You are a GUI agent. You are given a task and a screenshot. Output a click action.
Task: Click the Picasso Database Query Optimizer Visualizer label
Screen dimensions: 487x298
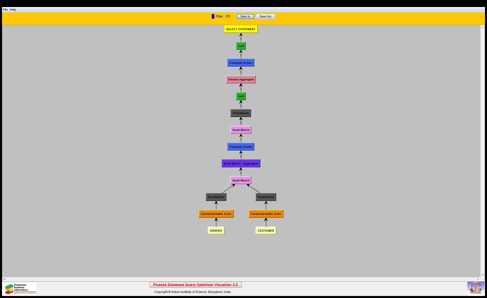coord(195,285)
